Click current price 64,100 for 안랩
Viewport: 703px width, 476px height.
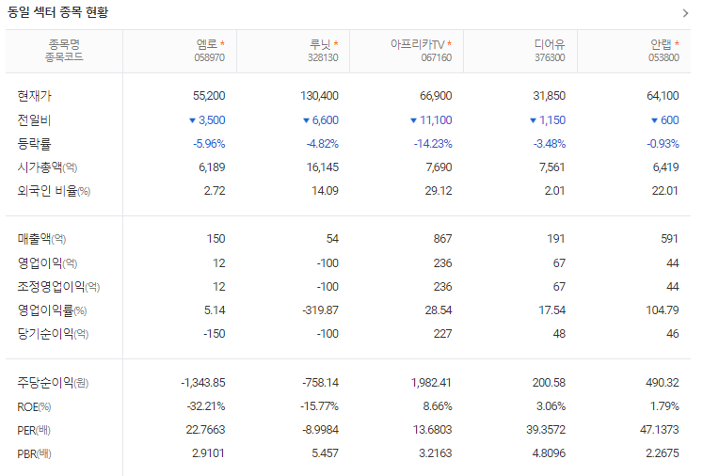663,95
